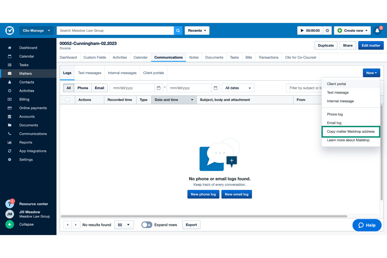
Task: Click the Matters briefcase icon
Action: [x=10, y=73]
